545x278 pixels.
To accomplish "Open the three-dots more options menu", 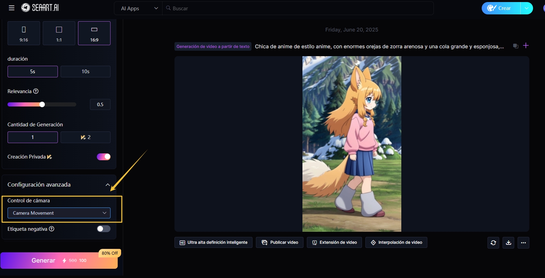I will click(523, 243).
